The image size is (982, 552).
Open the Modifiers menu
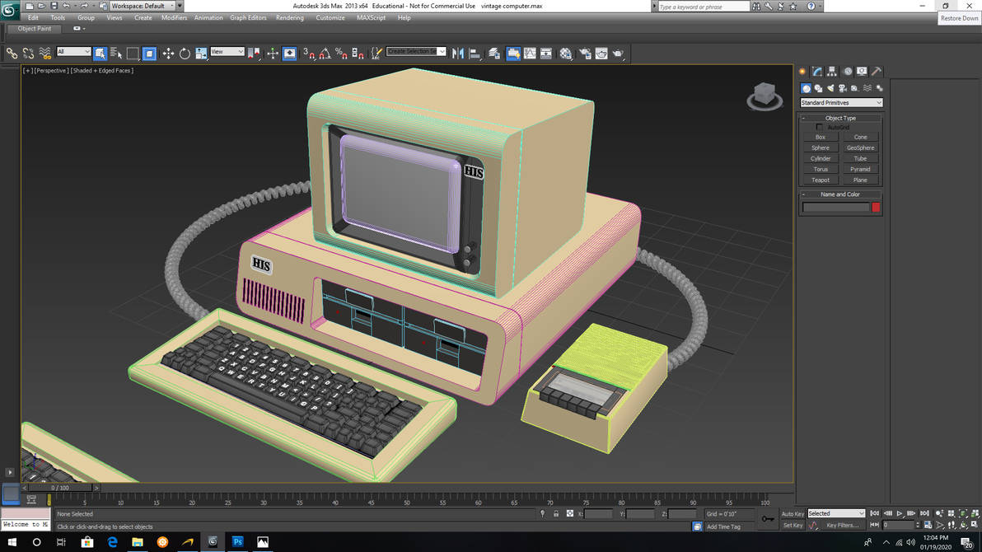pos(174,17)
